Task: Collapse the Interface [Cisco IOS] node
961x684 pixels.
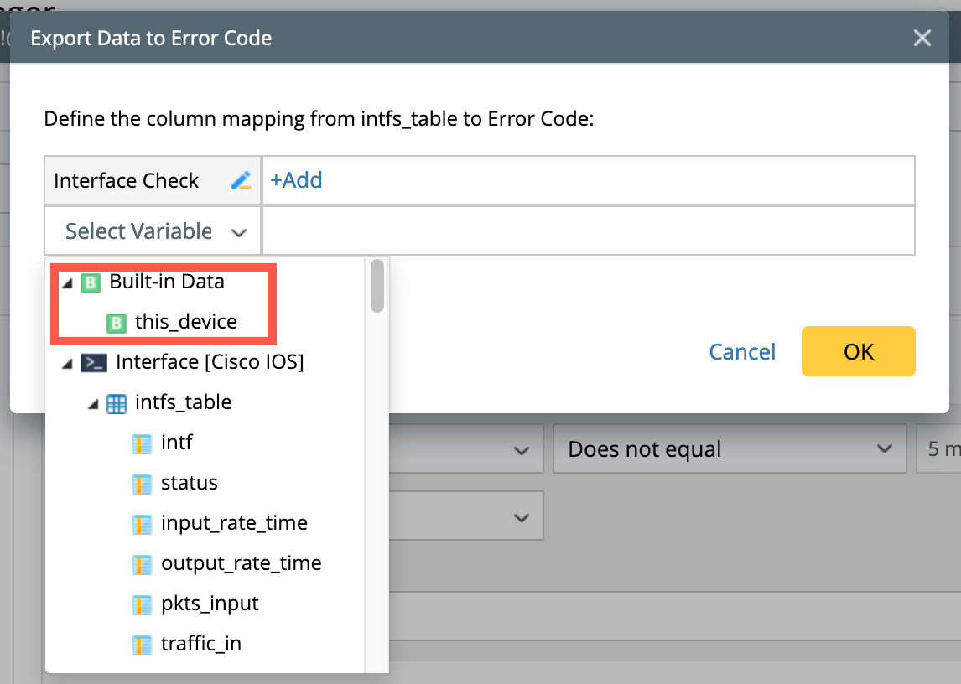Action: [x=67, y=364]
